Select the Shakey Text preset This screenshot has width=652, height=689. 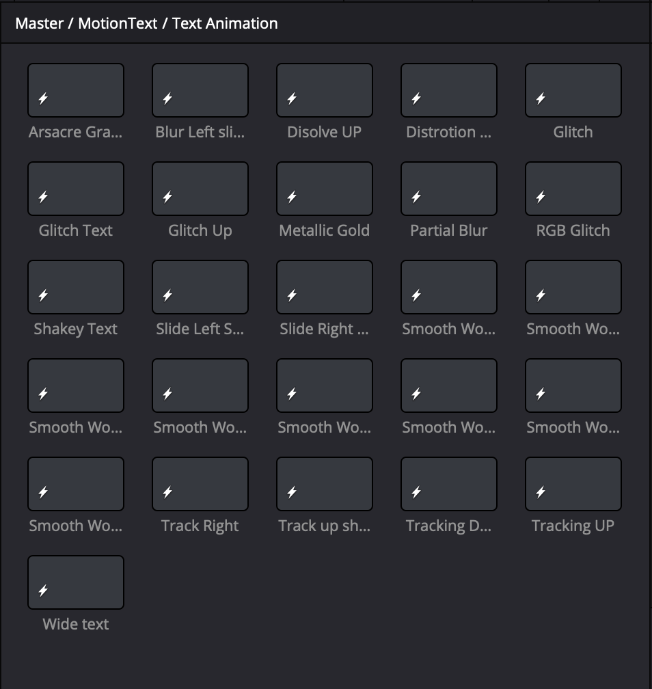[76, 287]
